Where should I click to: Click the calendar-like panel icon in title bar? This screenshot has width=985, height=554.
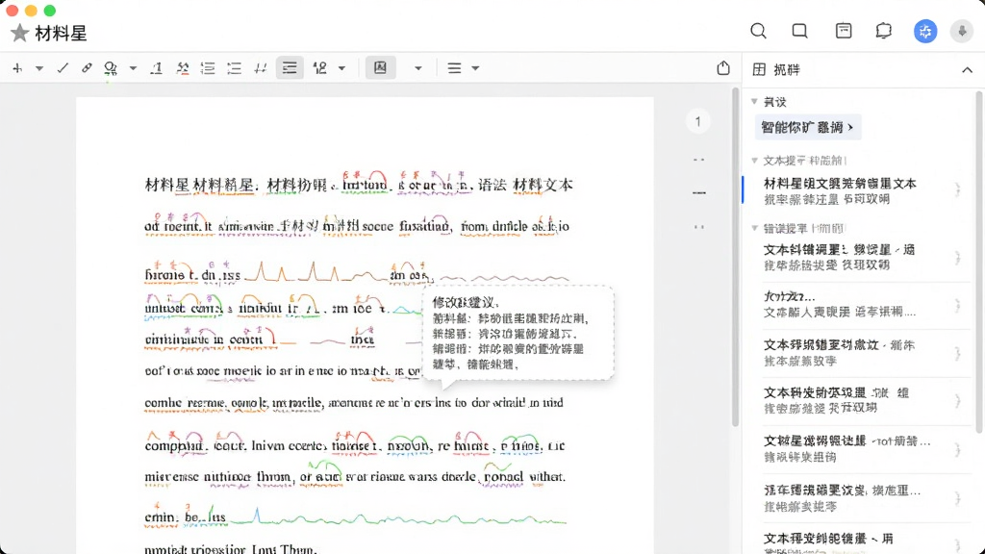coord(843,31)
